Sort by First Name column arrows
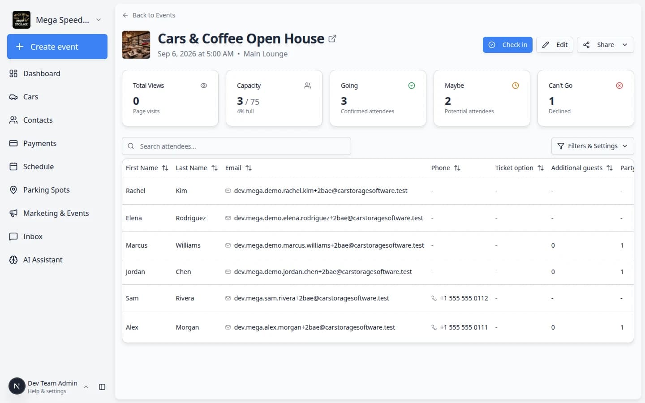The image size is (645, 403). (x=165, y=168)
